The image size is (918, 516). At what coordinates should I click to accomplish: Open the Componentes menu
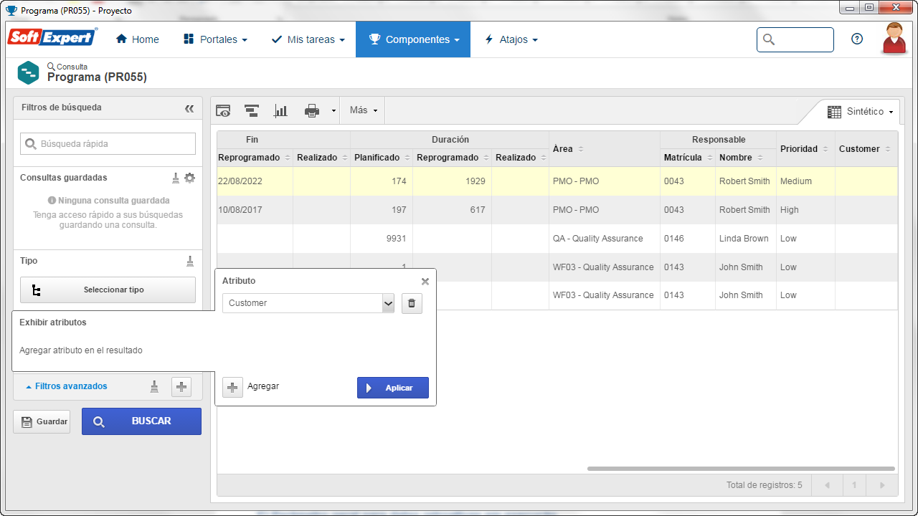point(413,39)
